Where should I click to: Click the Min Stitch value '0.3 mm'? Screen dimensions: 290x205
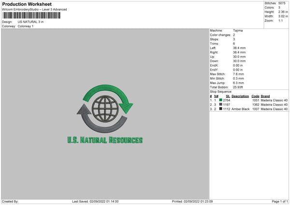pyautogui.click(x=238, y=78)
